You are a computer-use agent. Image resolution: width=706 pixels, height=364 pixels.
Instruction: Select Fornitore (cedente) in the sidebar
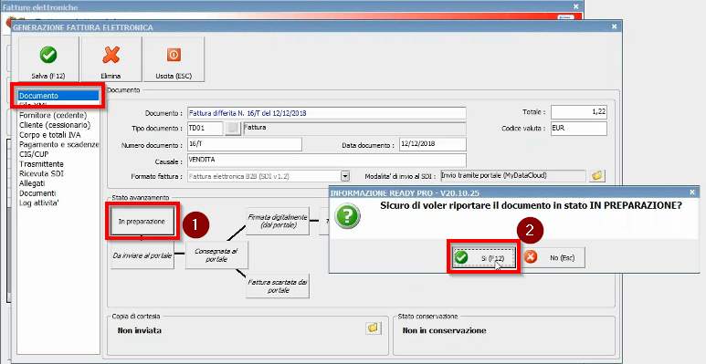pos(53,115)
